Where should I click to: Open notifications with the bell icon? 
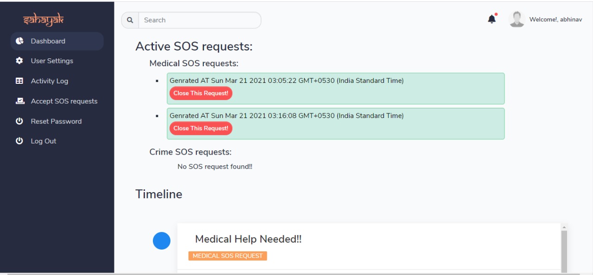point(492,19)
